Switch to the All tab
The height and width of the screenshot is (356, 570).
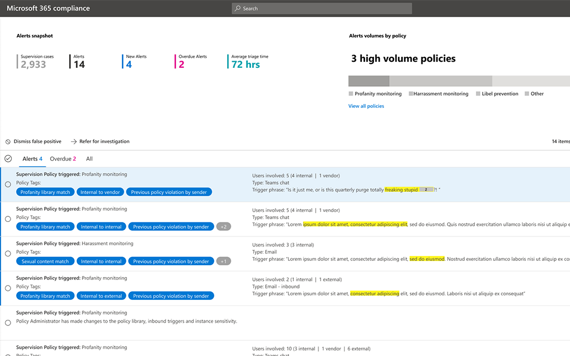click(x=90, y=159)
